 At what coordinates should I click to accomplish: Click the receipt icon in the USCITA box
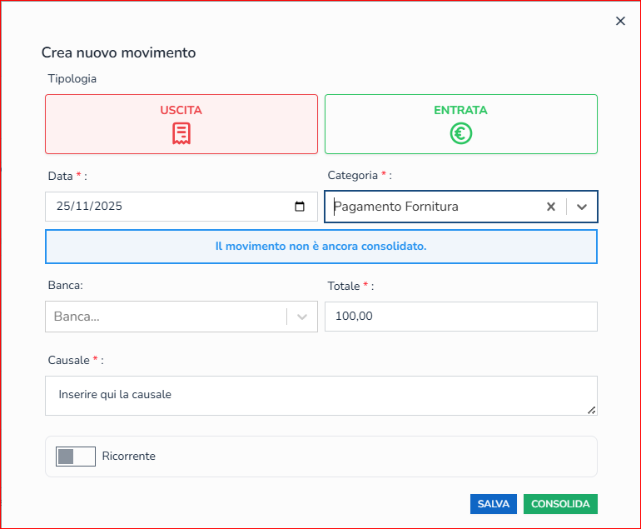(x=181, y=133)
